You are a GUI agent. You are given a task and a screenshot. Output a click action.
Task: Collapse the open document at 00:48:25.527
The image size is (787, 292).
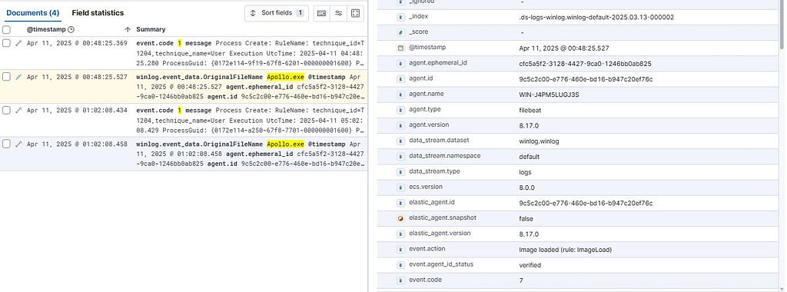18,77
